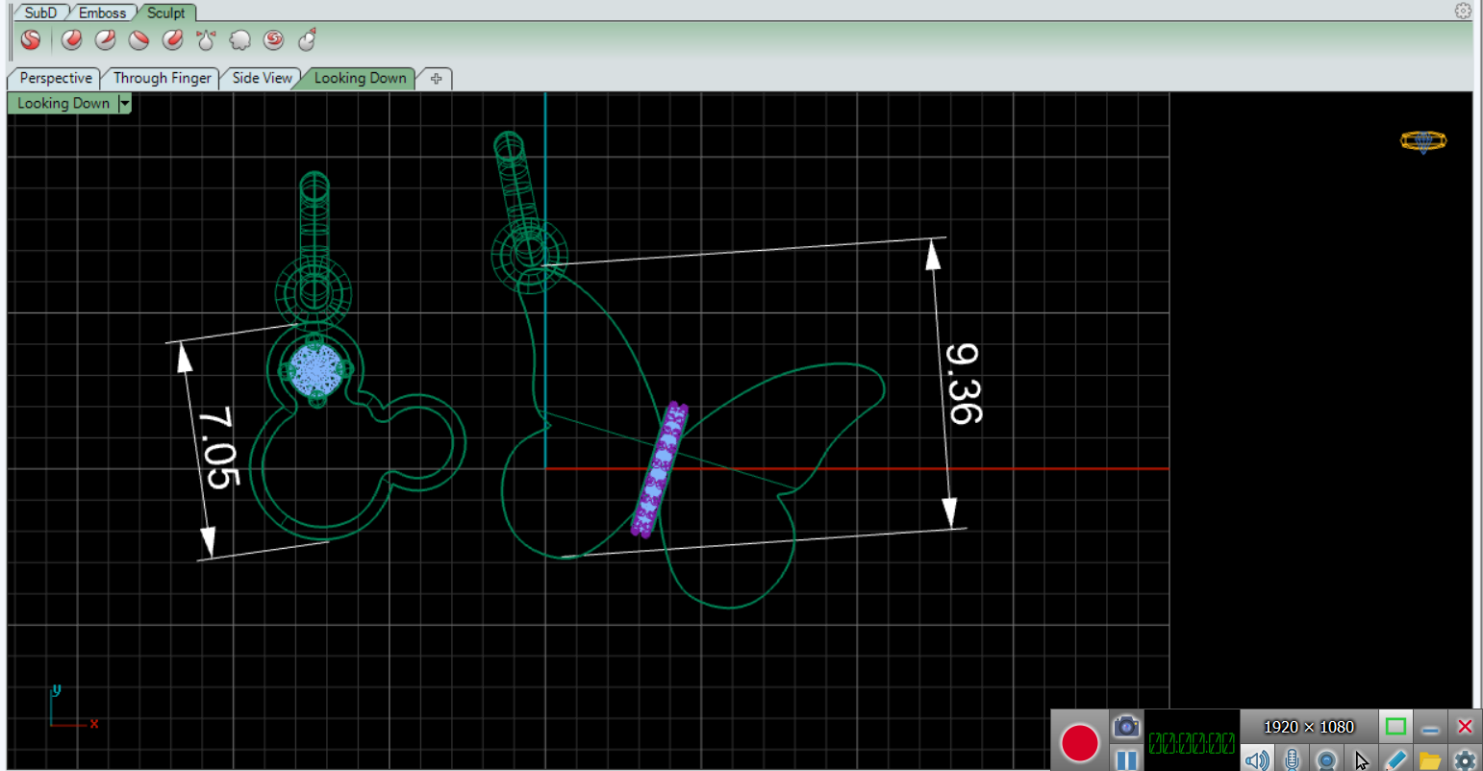Take a screenshot with the camera icon
Viewport: 1483px width, 771px height.
coord(1125,726)
